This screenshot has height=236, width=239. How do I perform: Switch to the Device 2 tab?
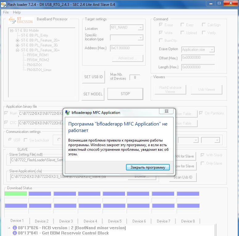(41, 221)
